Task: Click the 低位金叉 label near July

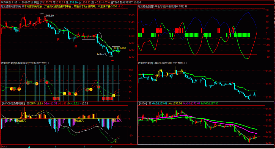Action: coord(117,120)
